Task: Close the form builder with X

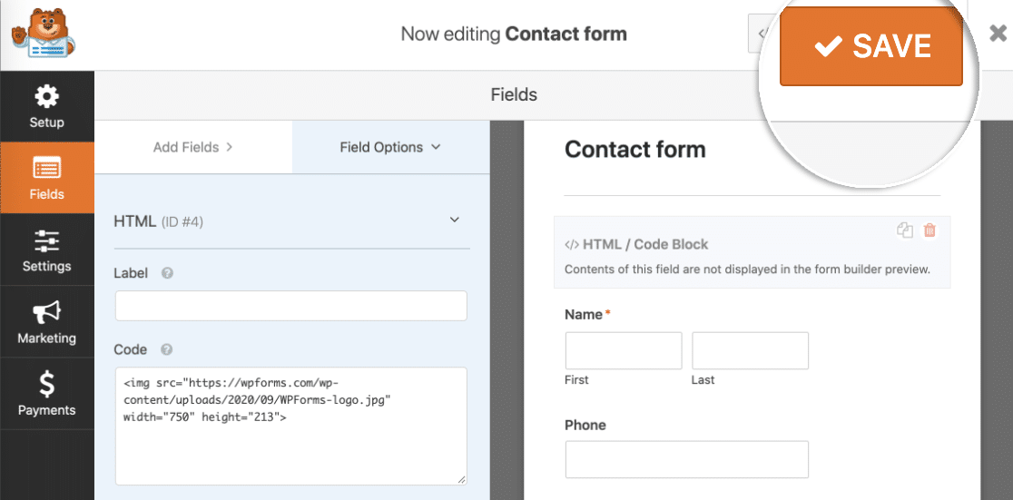Action: (998, 34)
